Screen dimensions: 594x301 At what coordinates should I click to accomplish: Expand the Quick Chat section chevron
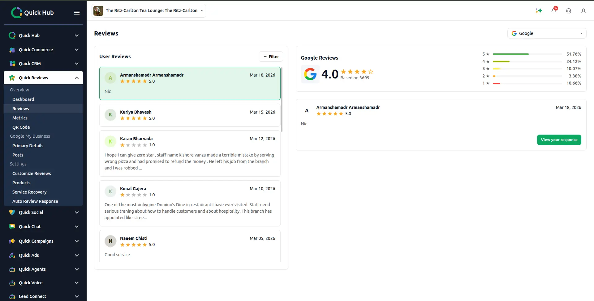pos(77,227)
